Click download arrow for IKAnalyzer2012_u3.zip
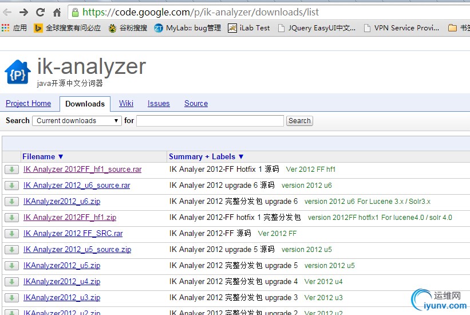 pos(11,298)
